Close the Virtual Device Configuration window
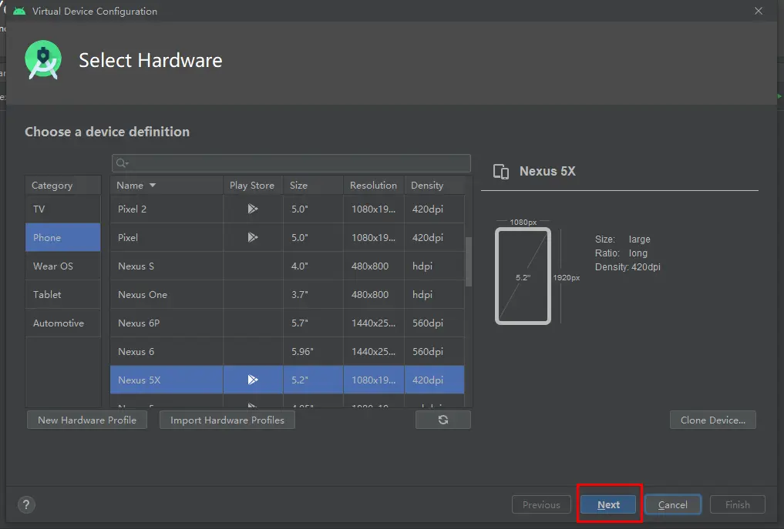Image resolution: width=784 pixels, height=529 pixels. click(759, 11)
